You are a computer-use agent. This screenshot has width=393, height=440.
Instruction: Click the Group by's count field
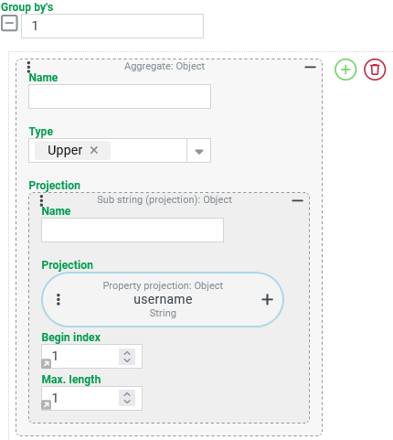coord(112,26)
